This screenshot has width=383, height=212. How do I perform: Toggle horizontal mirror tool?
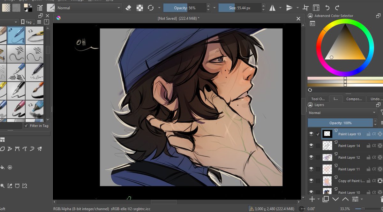tap(272, 8)
